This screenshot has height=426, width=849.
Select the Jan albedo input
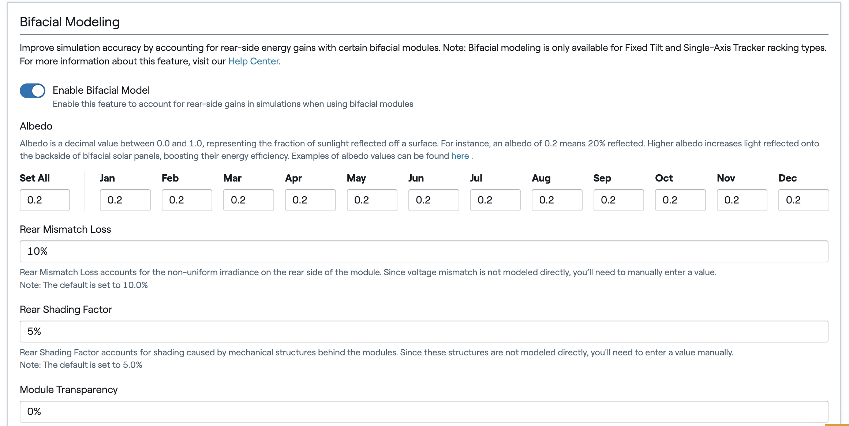[x=125, y=200]
